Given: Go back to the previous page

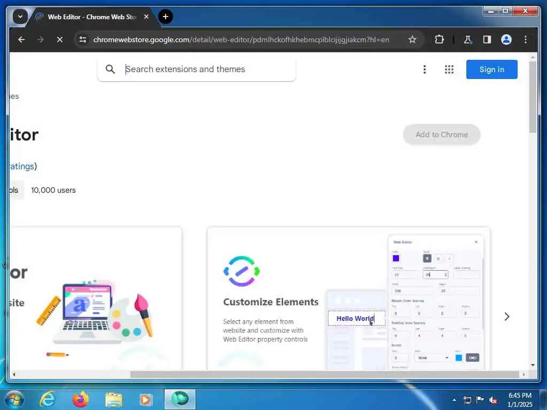Looking at the screenshot, I should (21, 40).
